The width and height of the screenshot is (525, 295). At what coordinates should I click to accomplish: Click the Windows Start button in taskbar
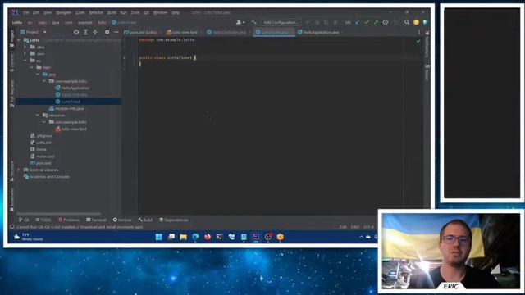[x=158, y=237]
